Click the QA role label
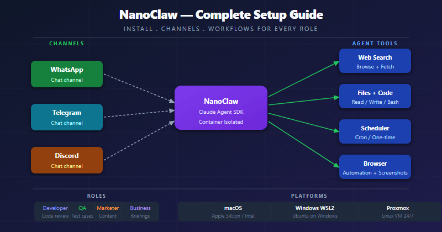 82,208
